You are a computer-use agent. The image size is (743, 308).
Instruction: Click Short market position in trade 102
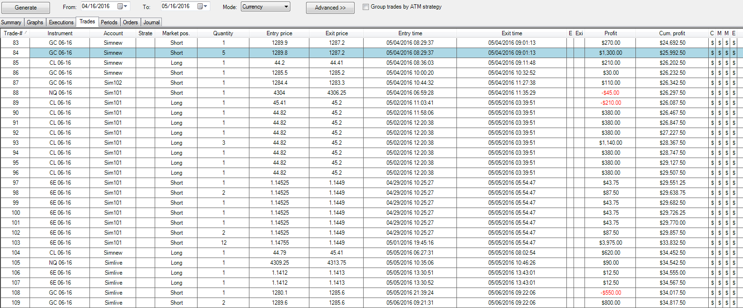pos(176,233)
